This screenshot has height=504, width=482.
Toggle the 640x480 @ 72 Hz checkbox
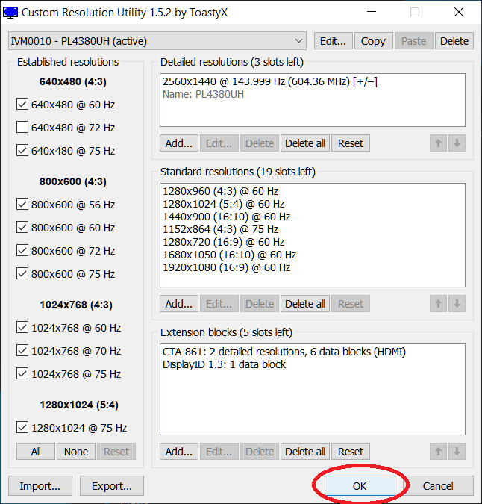(22, 128)
